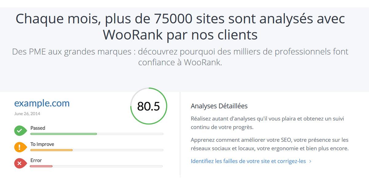Click the paragraph starting 'Réalisez autant d'analyses'
This screenshot has width=369, height=184.
(x=267, y=123)
